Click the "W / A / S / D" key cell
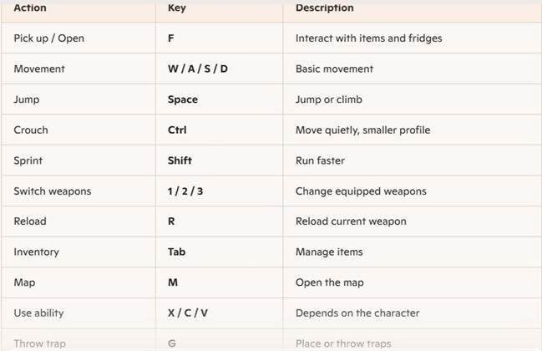Viewport: 542px width, 351px height. (198, 69)
